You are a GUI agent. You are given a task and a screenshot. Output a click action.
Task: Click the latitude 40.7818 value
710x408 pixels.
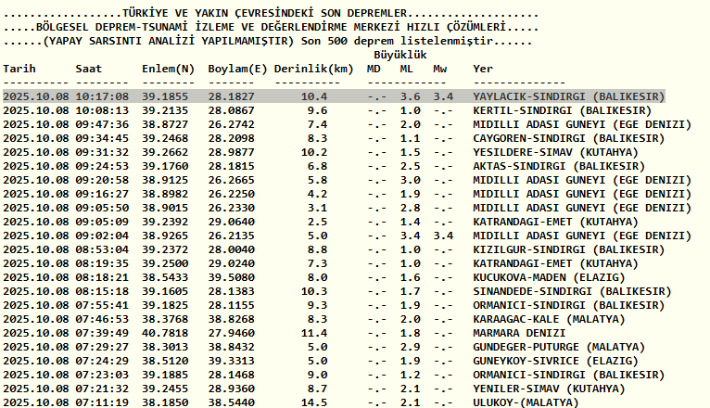[x=165, y=333]
